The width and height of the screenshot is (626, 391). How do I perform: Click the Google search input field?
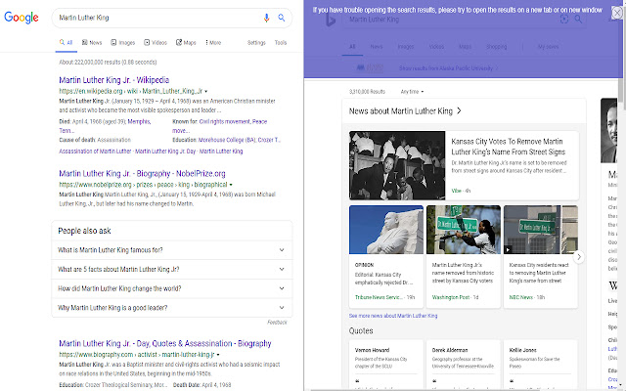[x=156, y=18]
